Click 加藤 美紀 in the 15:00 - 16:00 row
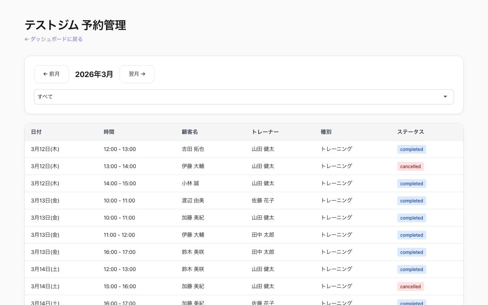This screenshot has height=305, width=488. pyautogui.click(x=193, y=286)
